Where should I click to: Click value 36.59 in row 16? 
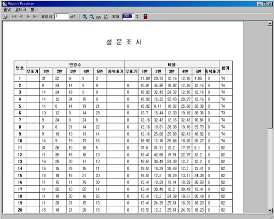pyautogui.click(x=199, y=182)
